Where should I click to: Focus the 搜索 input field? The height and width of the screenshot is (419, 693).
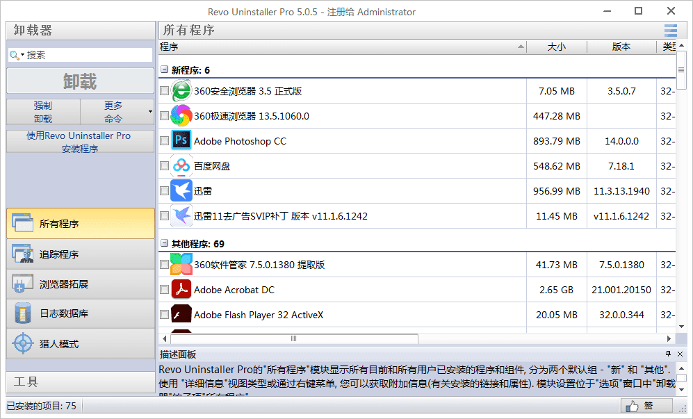coord(88,55)
